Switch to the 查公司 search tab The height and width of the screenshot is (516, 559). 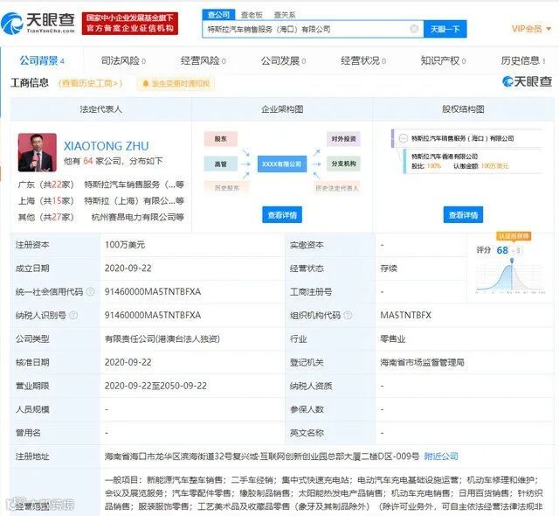[x=218, y=15]
